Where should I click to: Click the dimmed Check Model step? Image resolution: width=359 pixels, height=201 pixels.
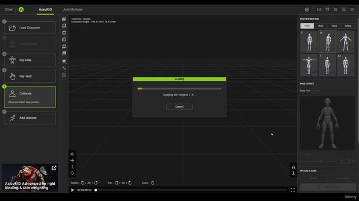(x=30, y=44)
